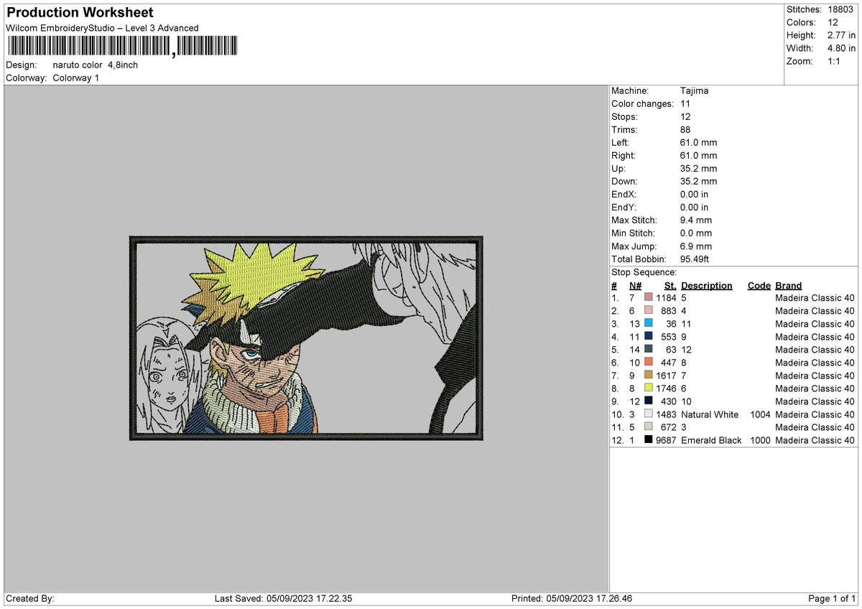Click the Width value 4.80 in
Viewport: 862px width, 609px height.
coord(841,48)
